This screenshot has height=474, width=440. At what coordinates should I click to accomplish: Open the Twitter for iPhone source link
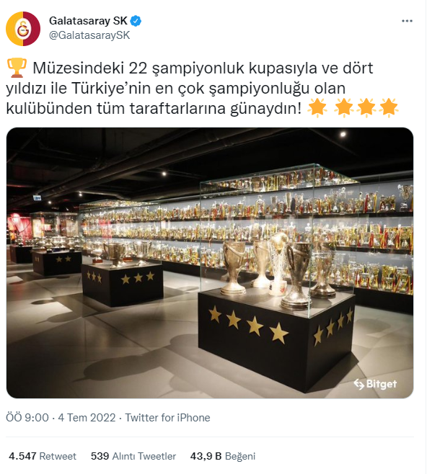pyautogui.click(x=167, y=418)
